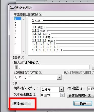Select level 9 in the level list

tap(18, 43)
